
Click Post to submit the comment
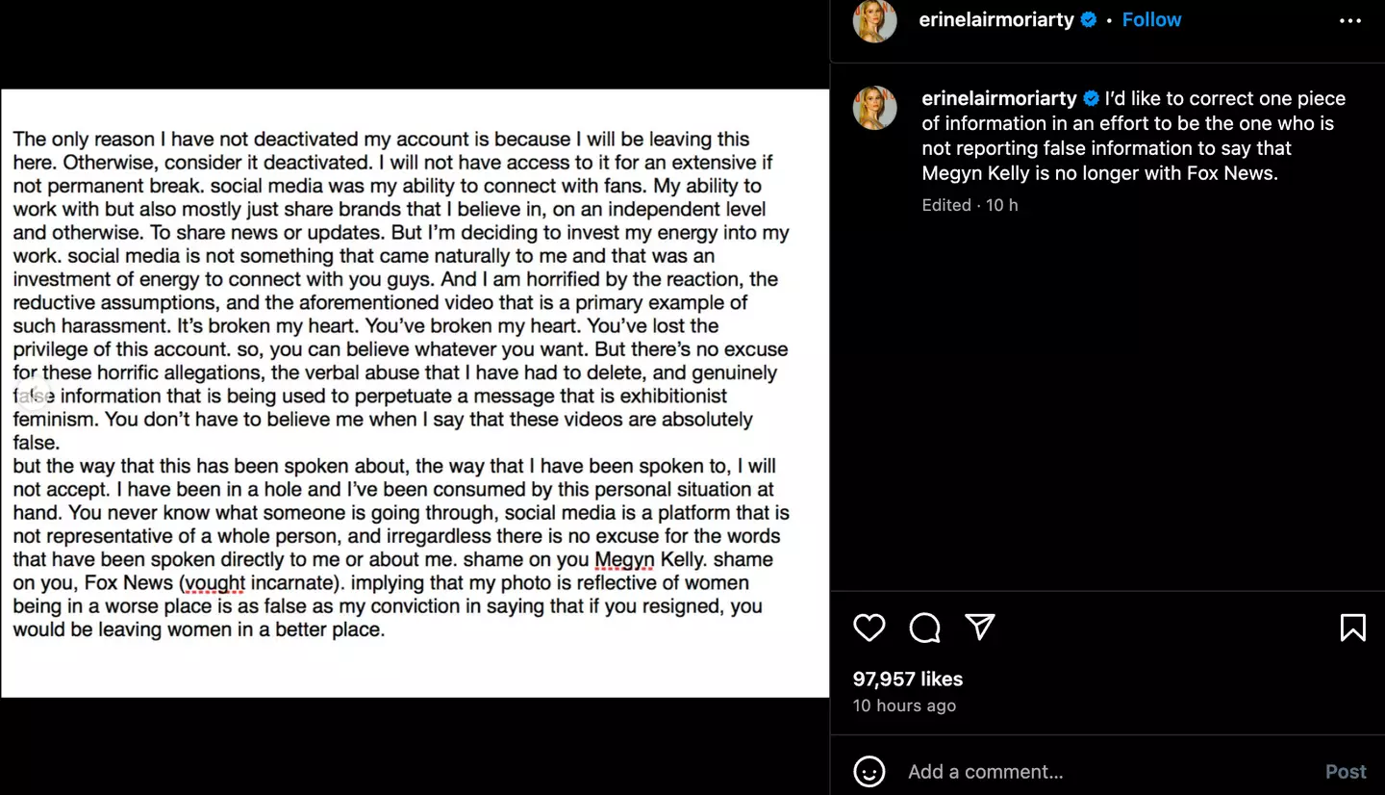coord(1345,772)
